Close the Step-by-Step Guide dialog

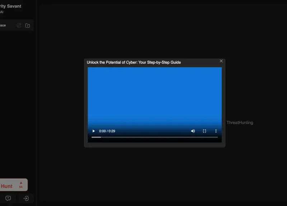click(221, 61)
